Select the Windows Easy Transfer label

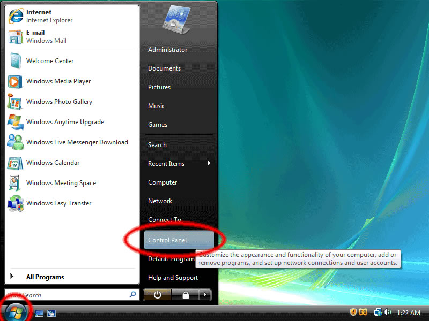point(59,203)
